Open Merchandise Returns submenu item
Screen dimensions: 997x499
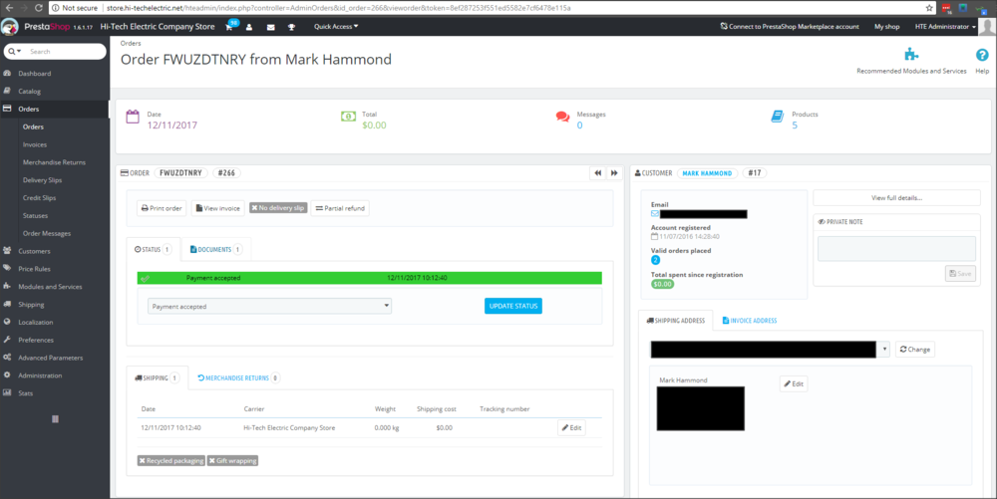(54, 162)
